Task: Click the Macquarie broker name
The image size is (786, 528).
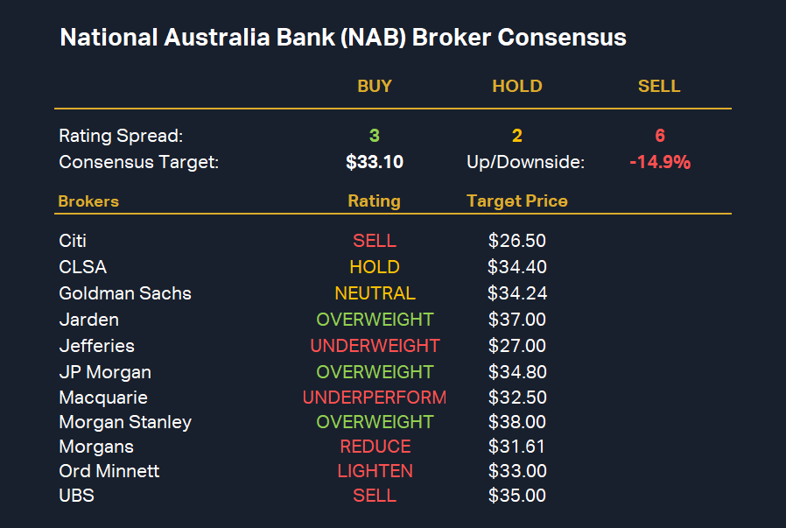Action: 103,398
